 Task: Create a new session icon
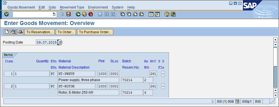tap(151, 14)
